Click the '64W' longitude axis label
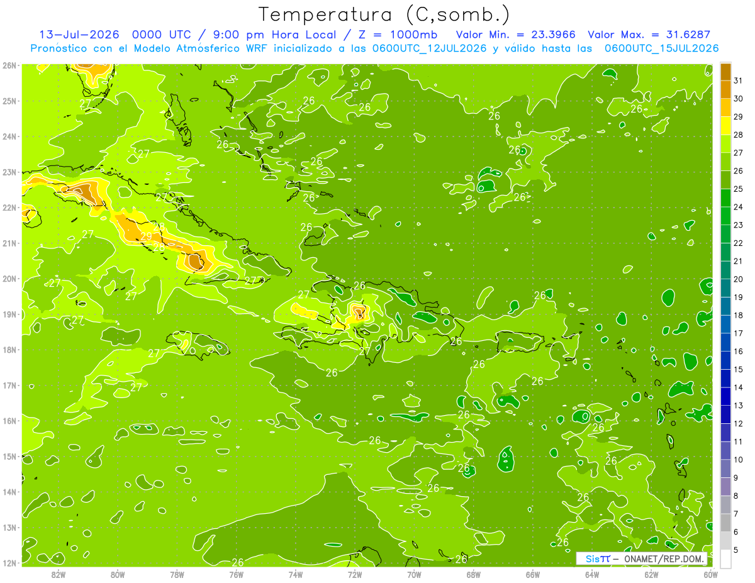Screen dimensions: 755x583 pos(591,574)
